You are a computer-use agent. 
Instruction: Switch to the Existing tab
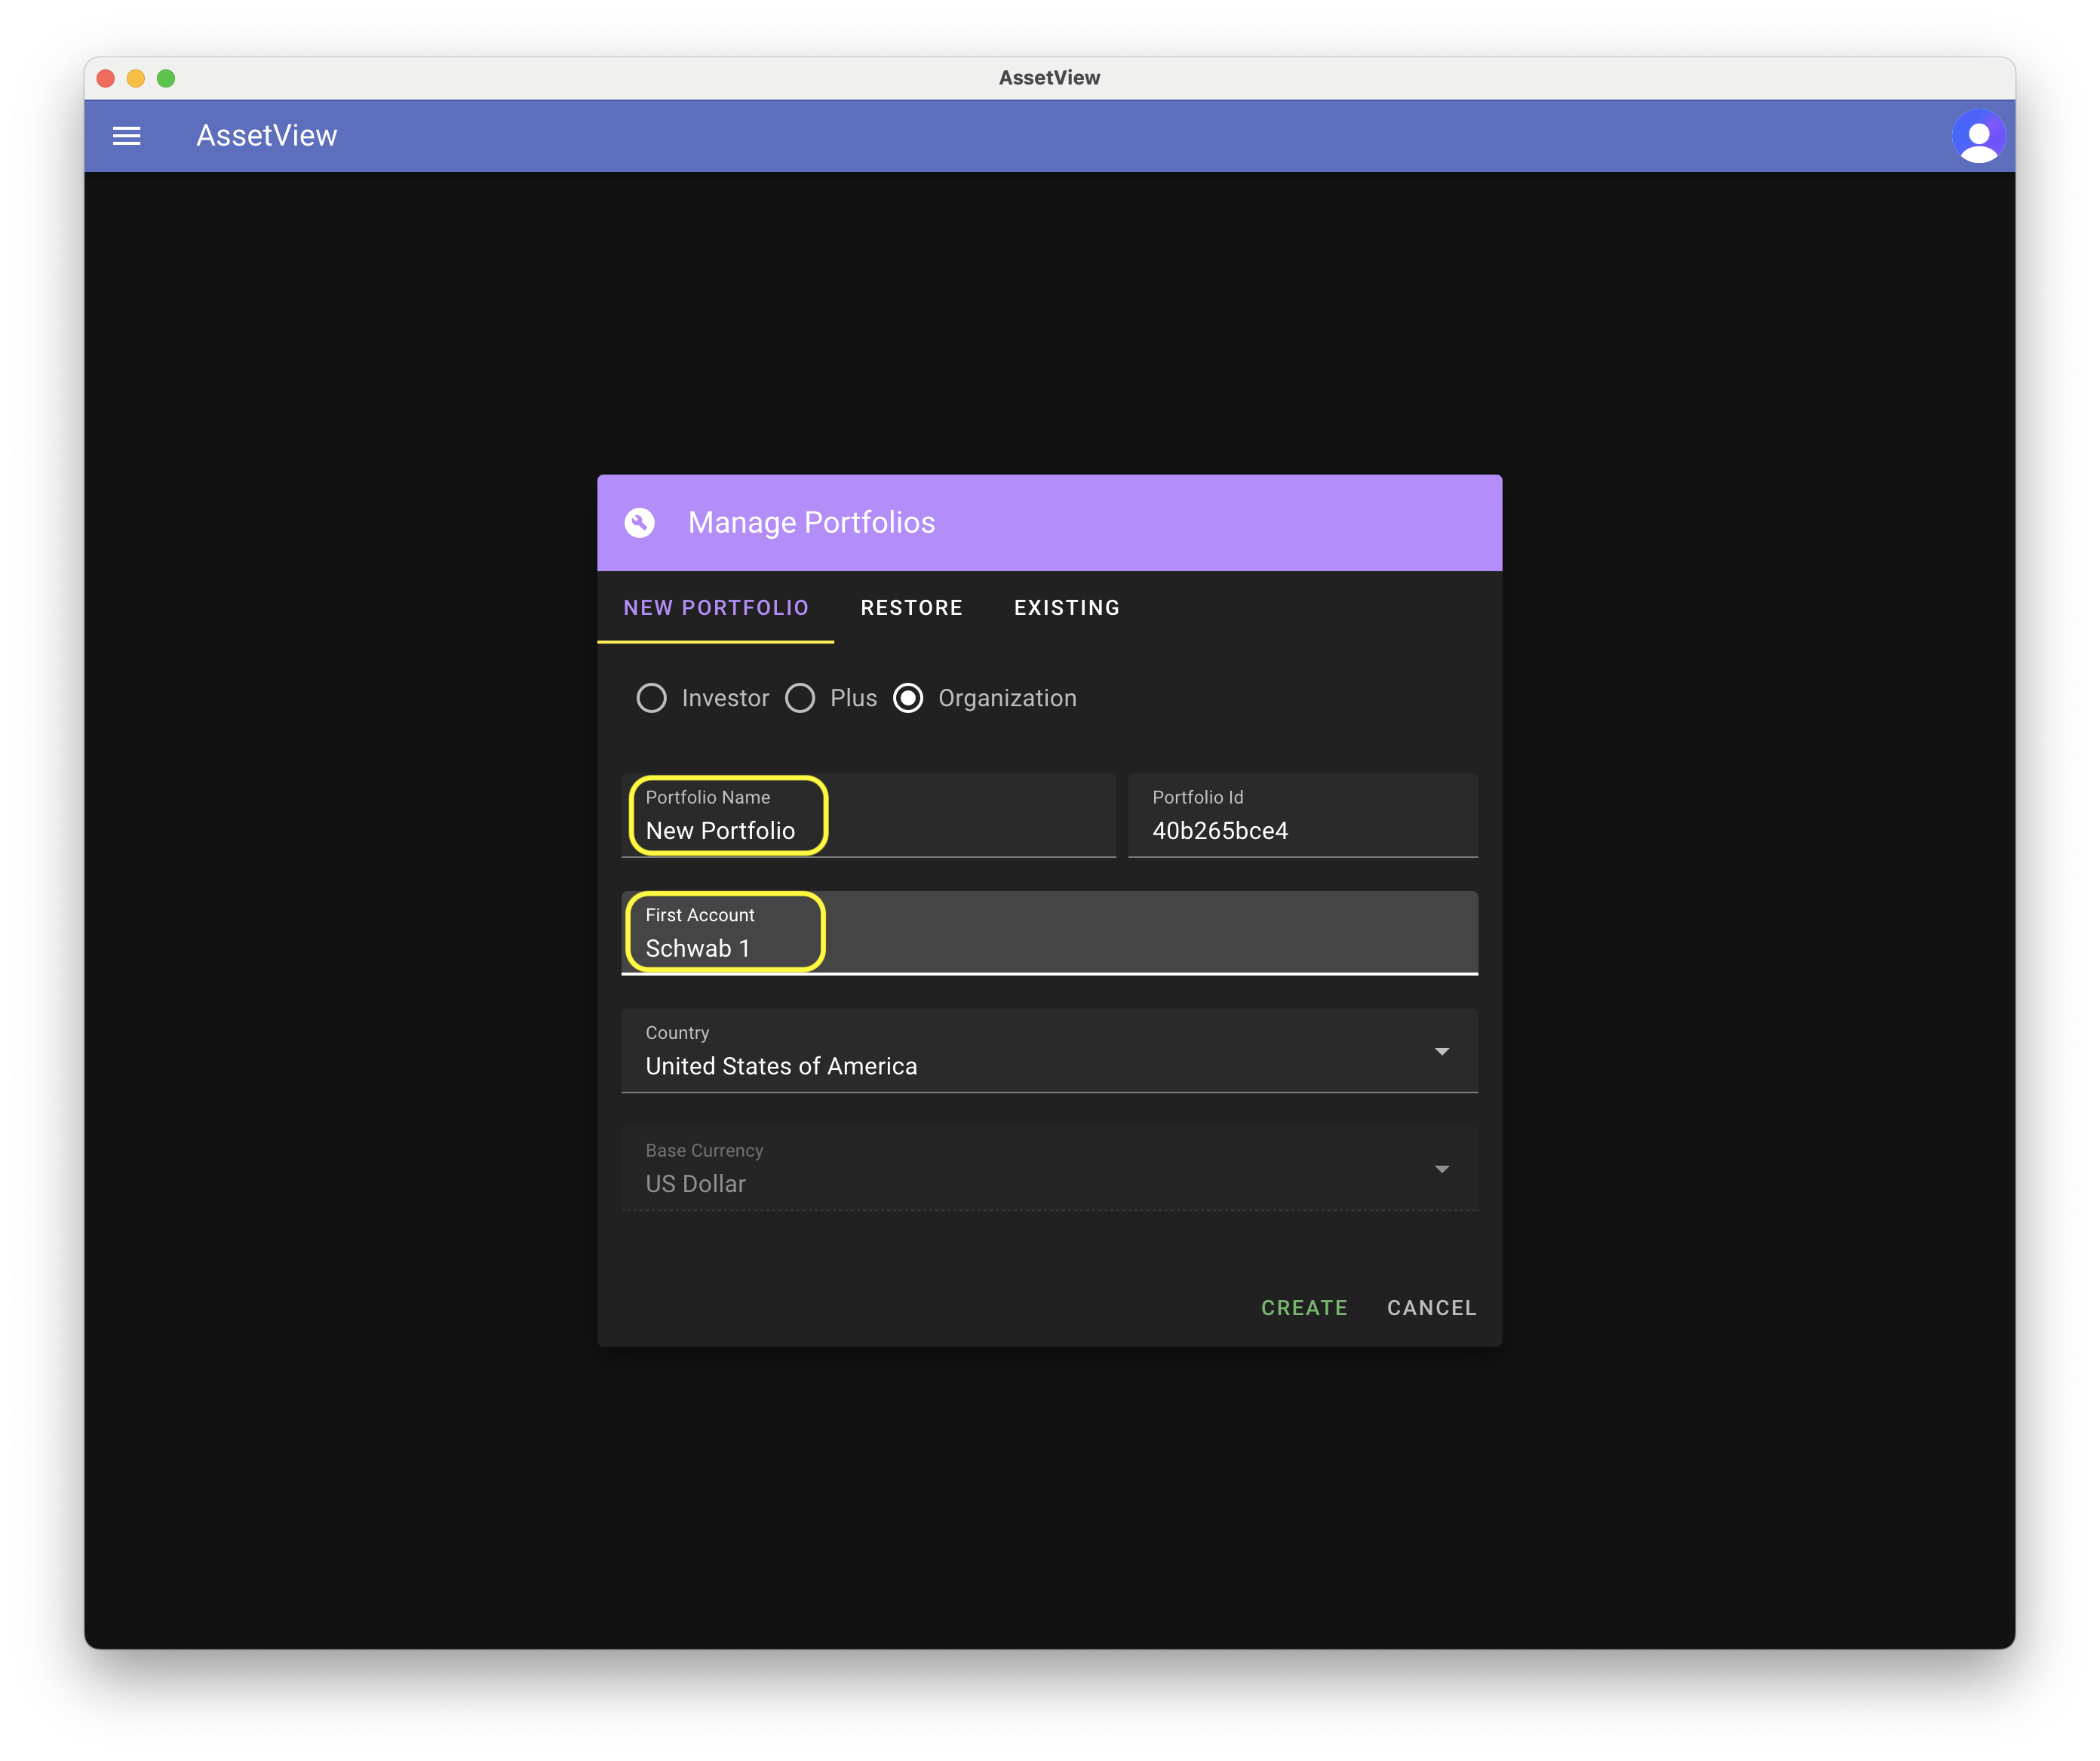(1067, 608)
